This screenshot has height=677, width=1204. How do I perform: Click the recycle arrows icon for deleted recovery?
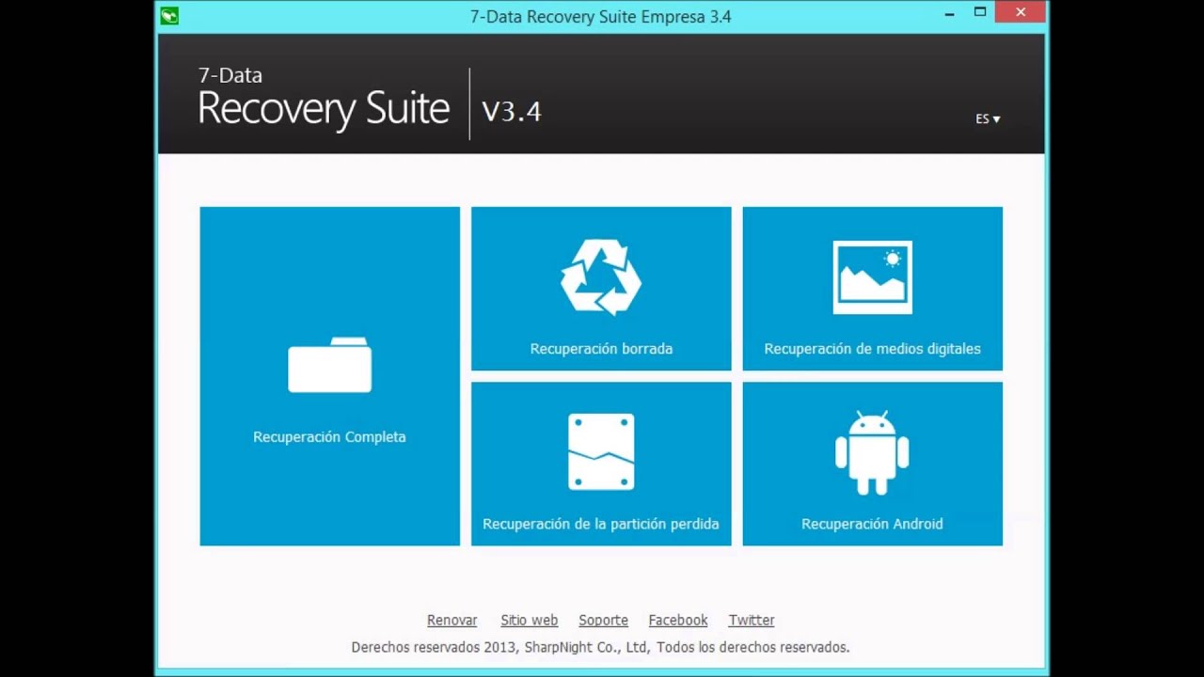(x=601, y=276)
